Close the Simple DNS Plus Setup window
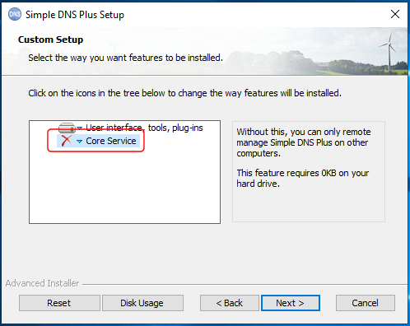Image resolution: width=410 pixels, height=326 pixels. point(395,14)
